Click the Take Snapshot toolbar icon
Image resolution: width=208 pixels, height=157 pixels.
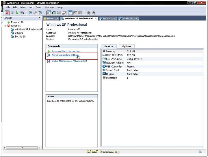click(x=30, y=13)
